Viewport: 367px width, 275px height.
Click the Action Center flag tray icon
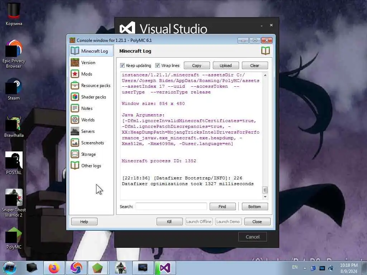coord(313,268)
